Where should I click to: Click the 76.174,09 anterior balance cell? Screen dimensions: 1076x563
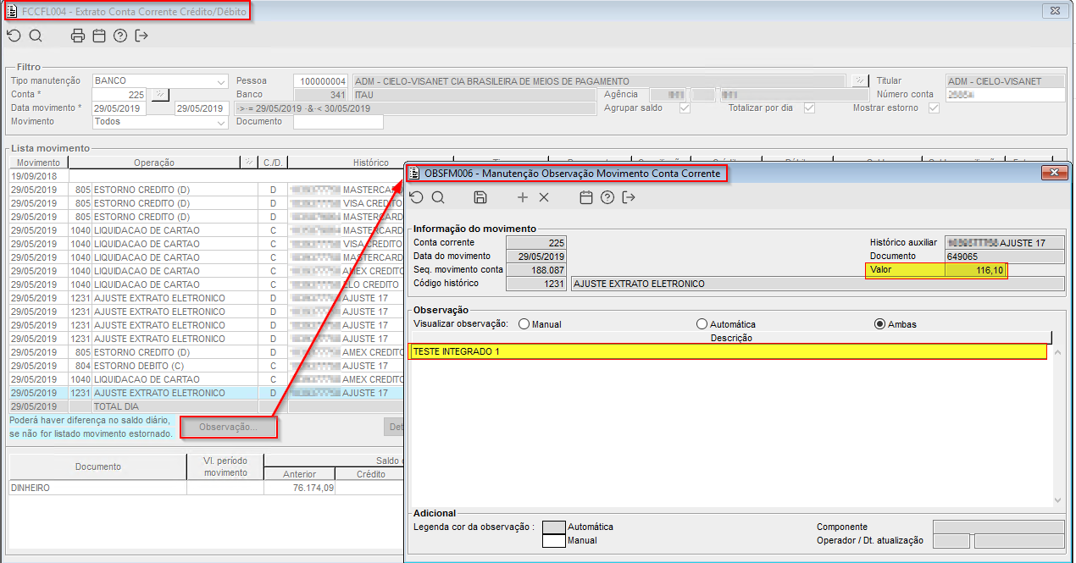[x=300, y=488]
